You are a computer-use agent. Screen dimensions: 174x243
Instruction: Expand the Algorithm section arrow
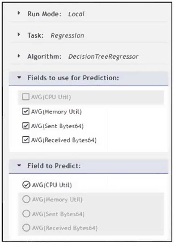(x=19, y=56)
